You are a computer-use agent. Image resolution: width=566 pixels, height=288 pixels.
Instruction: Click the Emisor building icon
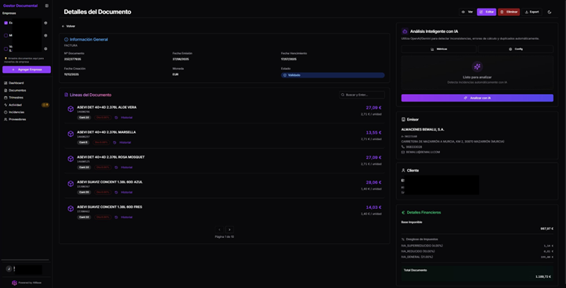tap(403, 120)
